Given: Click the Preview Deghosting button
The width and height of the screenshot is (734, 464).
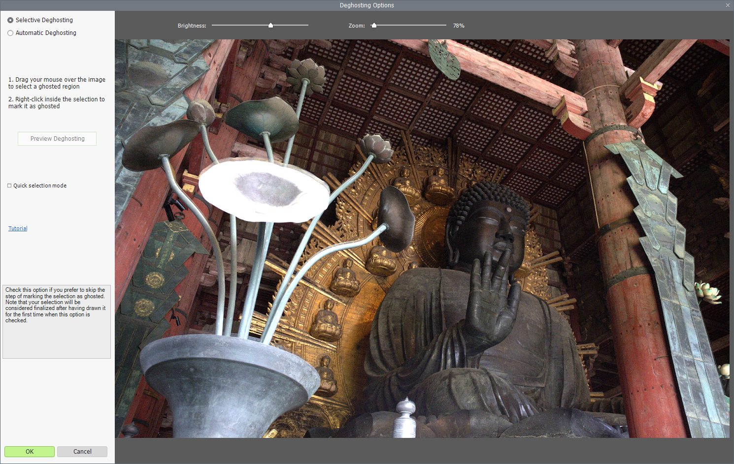Looking at the screenshot, I should 57,139.
